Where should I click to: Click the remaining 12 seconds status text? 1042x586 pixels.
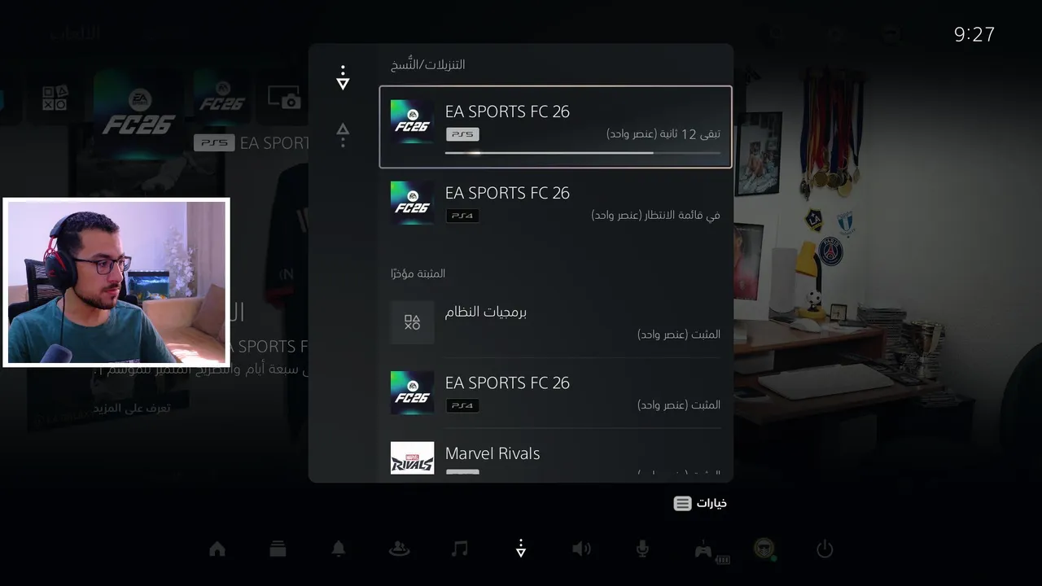(663, 133)
